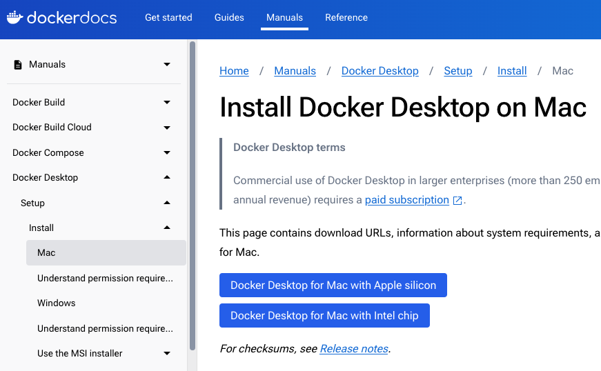Click the sidebar vertical scrollbar thumb
The height and width of the screenshot is (371, 601).
click(193, 195)
